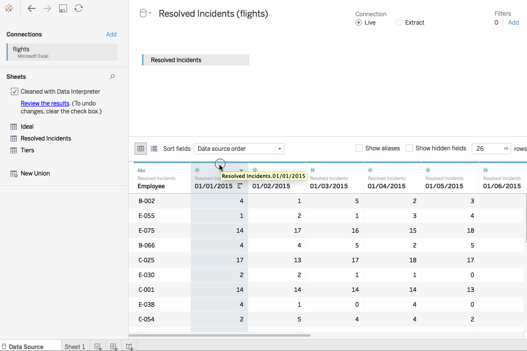The image size is (527, 351).
Task: Select the Live connection option
Action: [x=358, y=23]
